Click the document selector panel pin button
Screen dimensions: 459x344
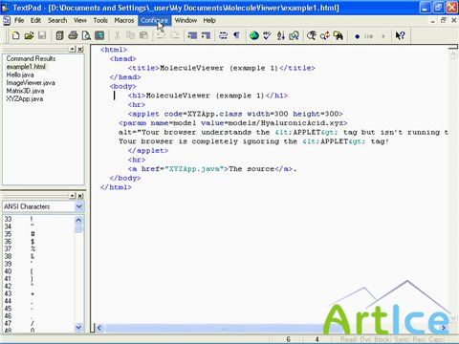pyautogui.click(x=73, y=49)
